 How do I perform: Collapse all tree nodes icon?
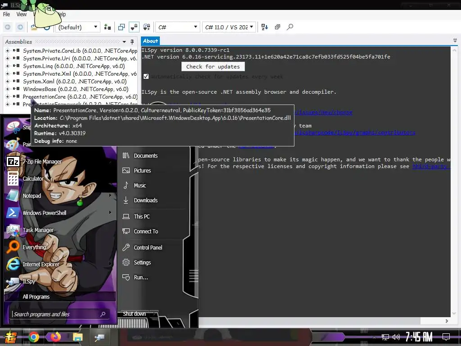tap(277, 27)
